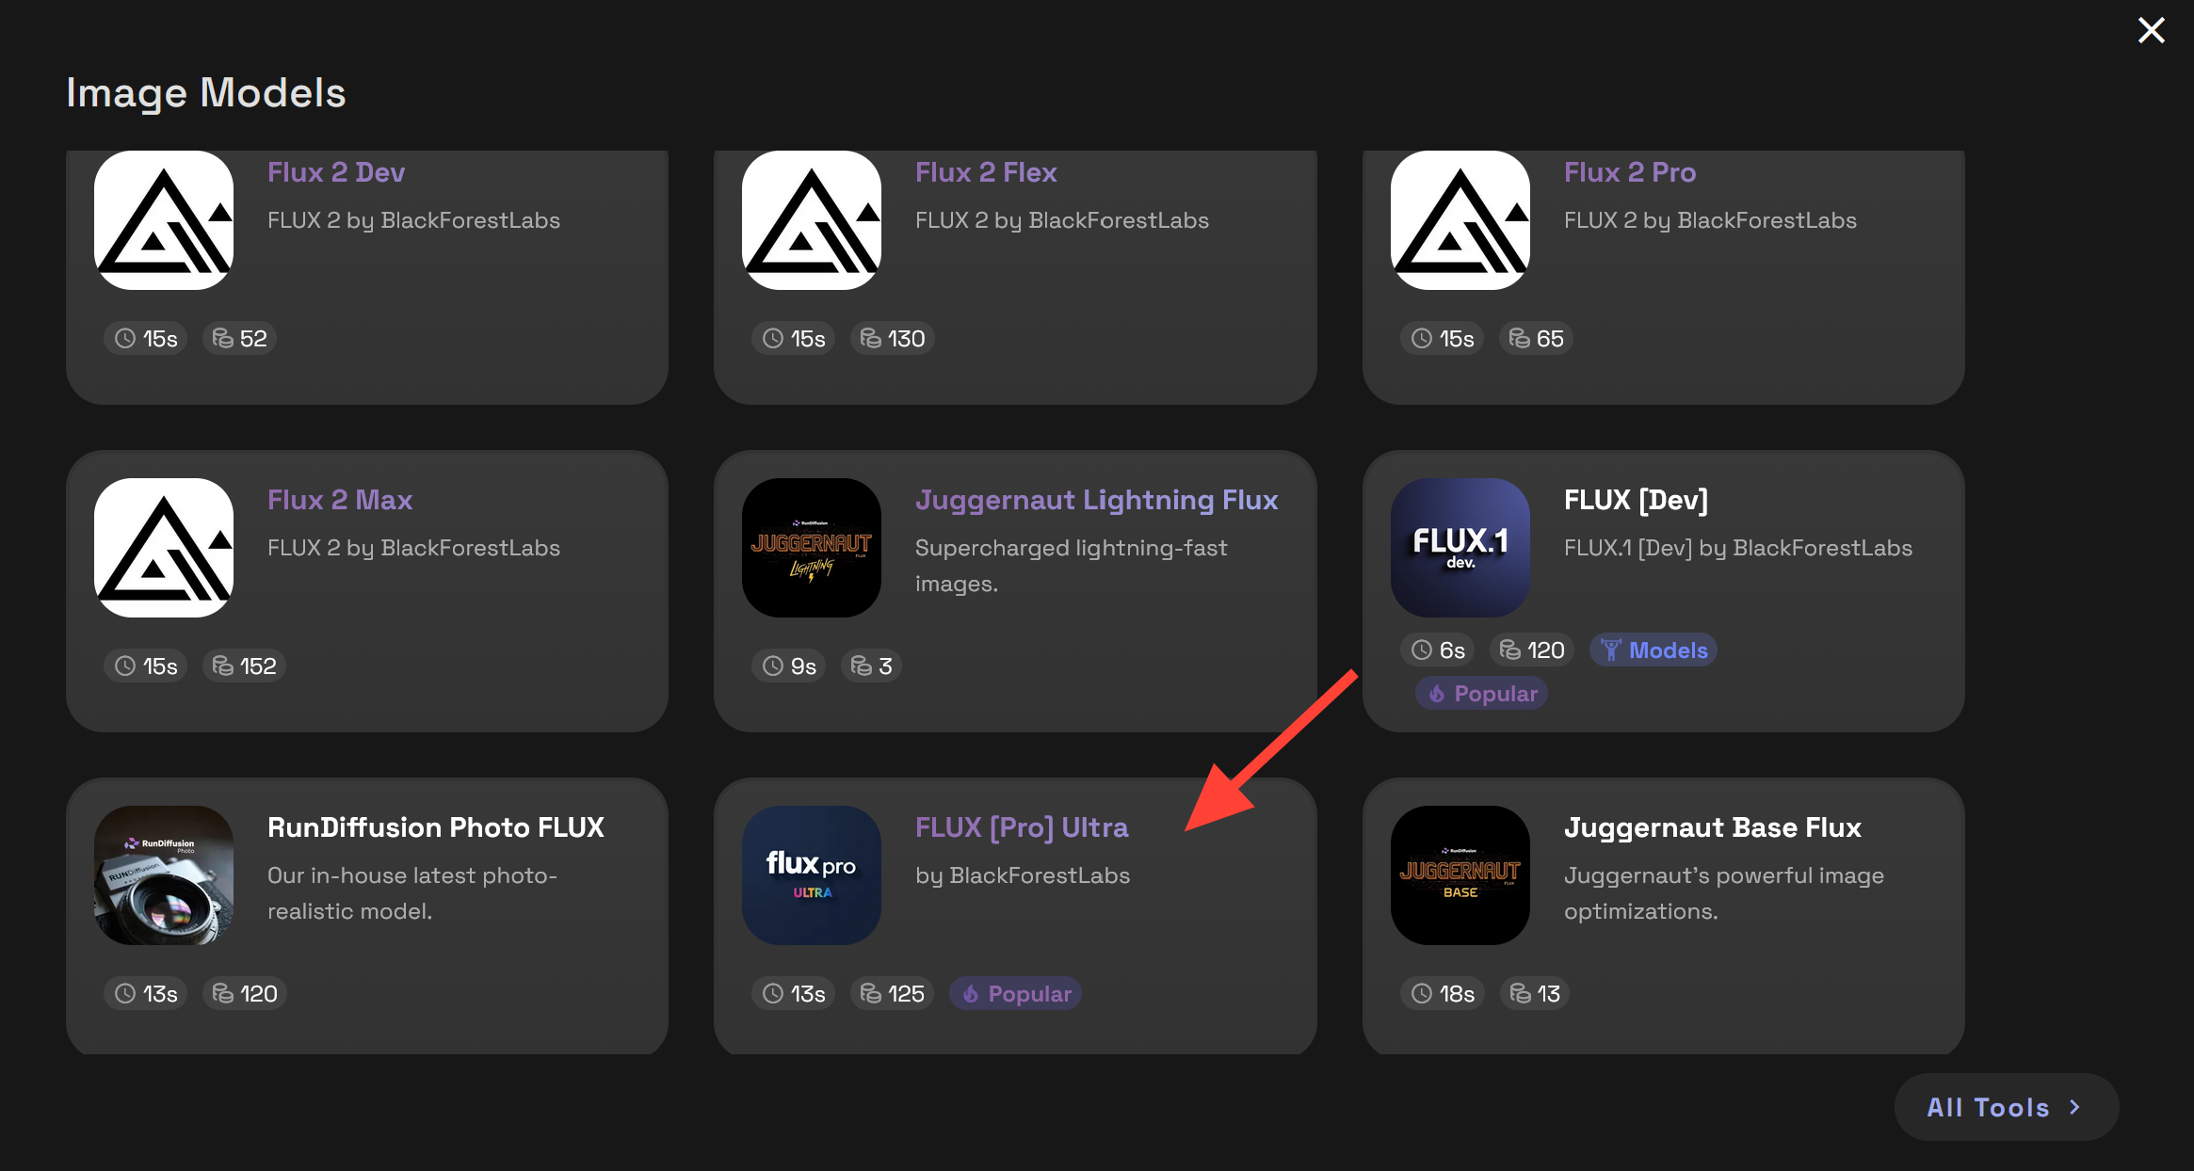Click the Flux 2 Dev logo icon
This screenshot has height=1171, width=2194.
coord(164,220)
